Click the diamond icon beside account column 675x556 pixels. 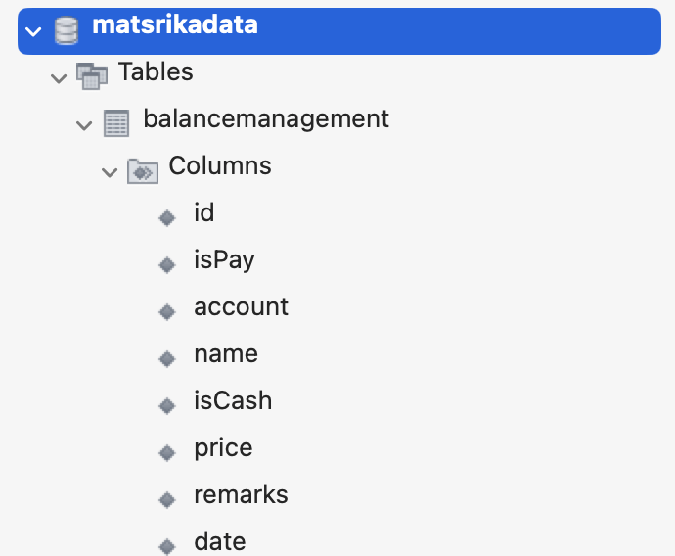(x=167, y=311)
